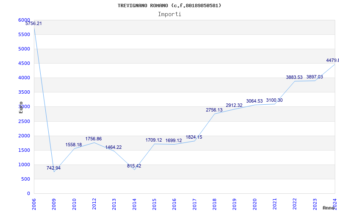Image resolution: width=339 pixels, height=212 pixels.
Task: Select the 2017 year label
Action: coord(195,204)
